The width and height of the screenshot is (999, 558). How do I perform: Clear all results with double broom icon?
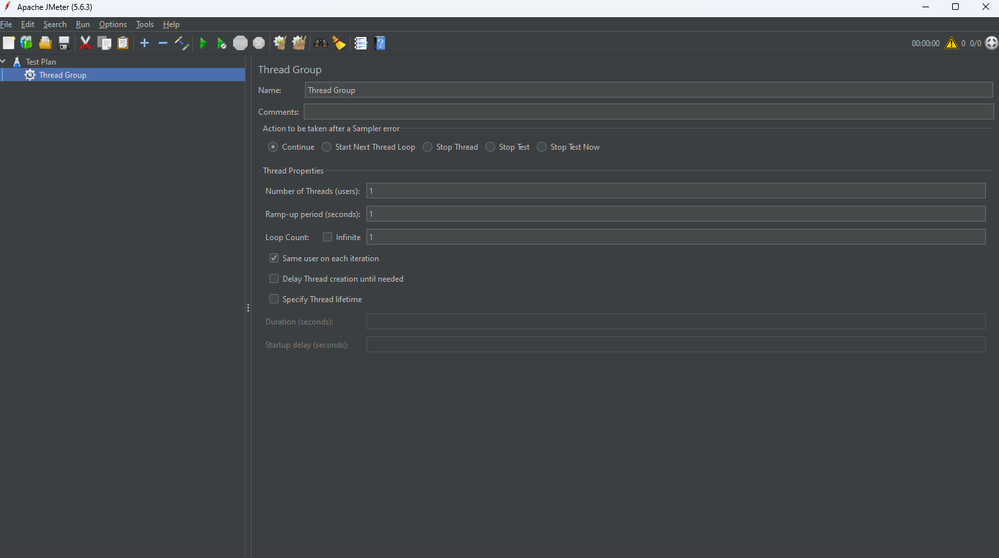(x=299, y=43)
